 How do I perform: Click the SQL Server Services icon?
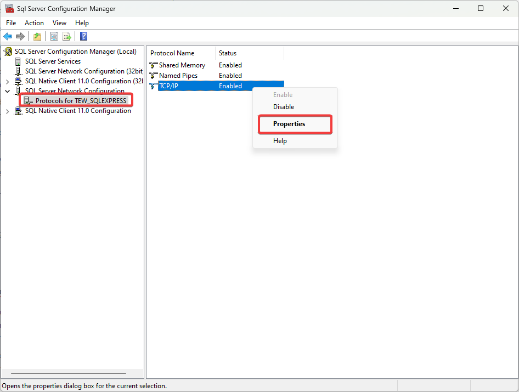point(18,61)
